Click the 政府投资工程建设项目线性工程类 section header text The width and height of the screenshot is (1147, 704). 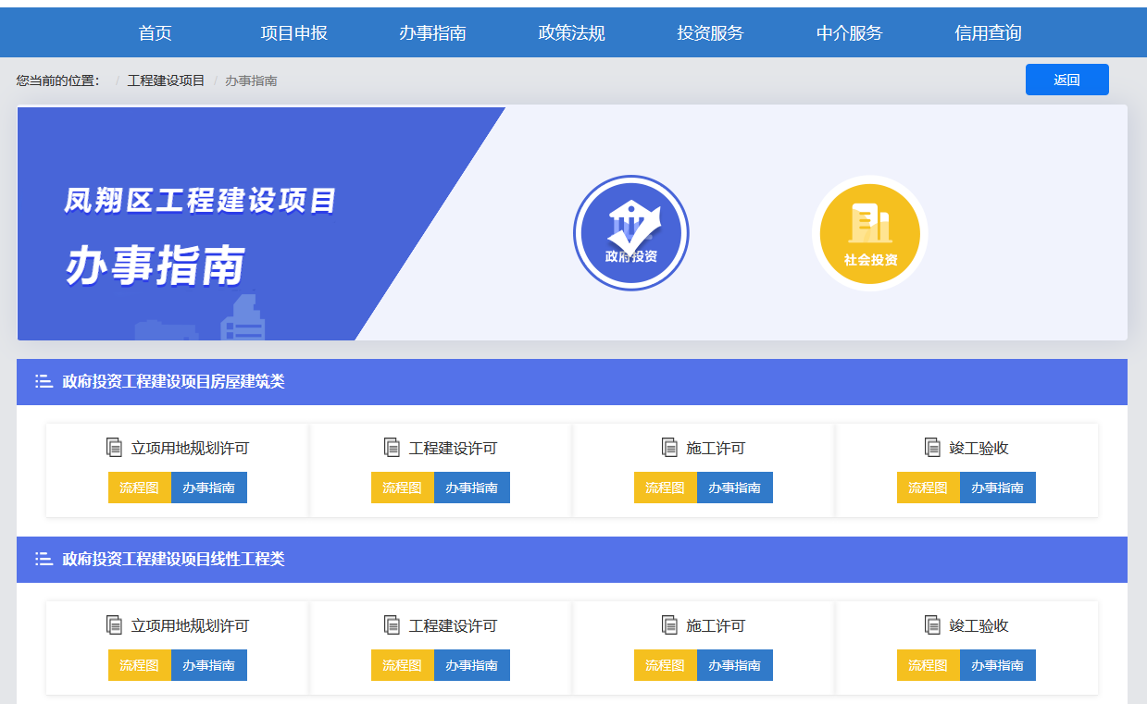click(173, 559)
